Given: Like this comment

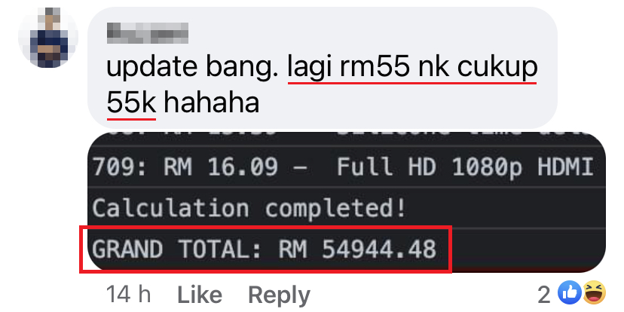Looking at the screenshot, I should (x=200, y=295).
